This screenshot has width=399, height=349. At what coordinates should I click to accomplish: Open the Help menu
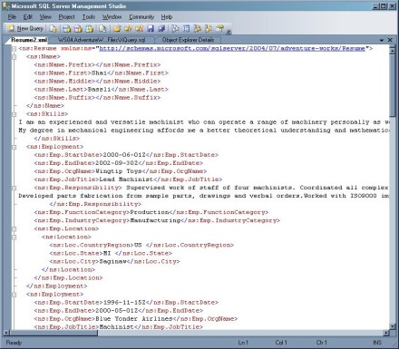167,17
